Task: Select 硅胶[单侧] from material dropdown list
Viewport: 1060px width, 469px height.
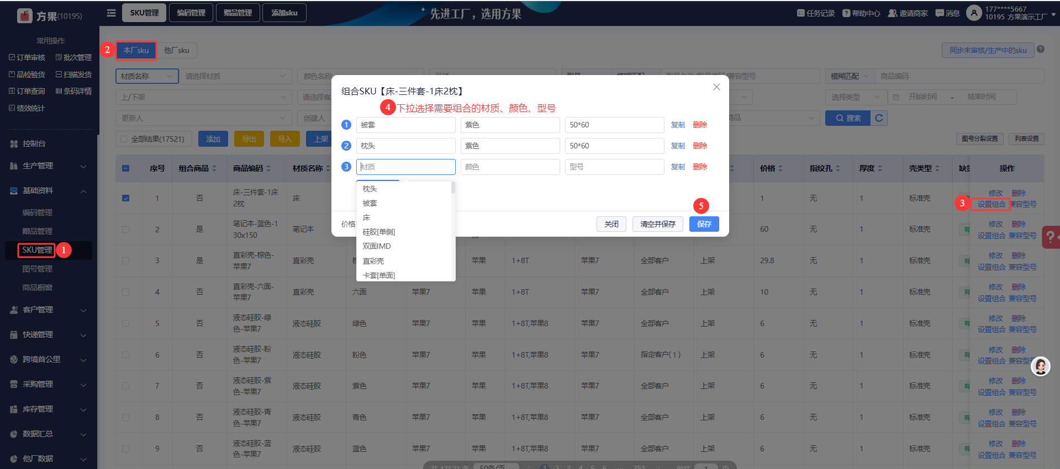Action: click(379, 232)
